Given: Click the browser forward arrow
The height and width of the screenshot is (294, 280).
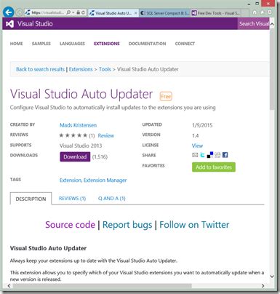Looking at the screenshot, I should [20, 12].
